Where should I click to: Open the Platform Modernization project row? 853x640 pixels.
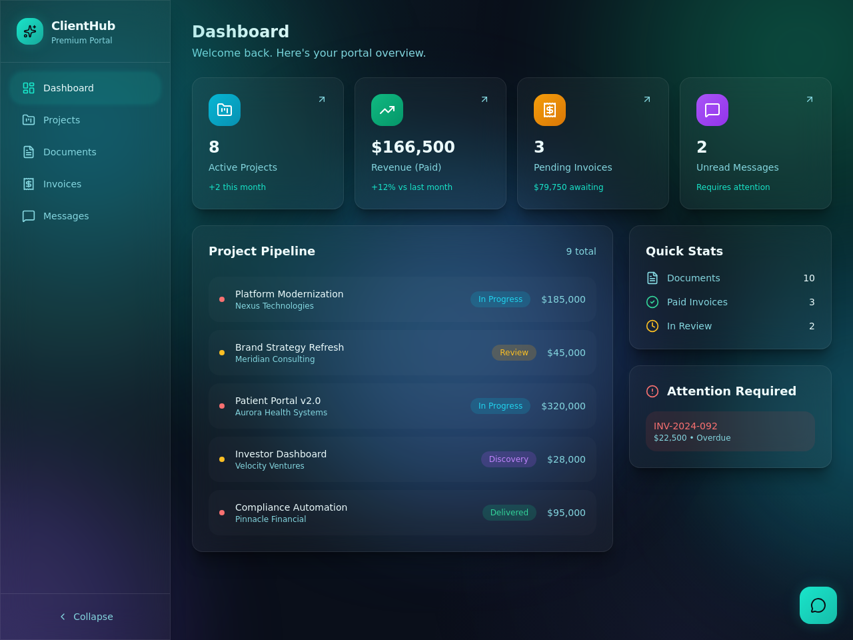coord(403,299)
